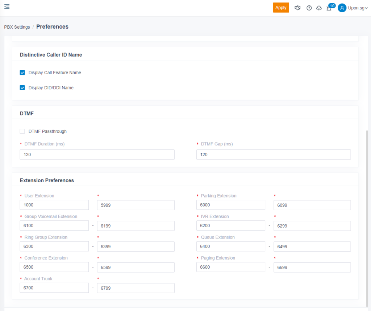
Task: Edit the DTMF Duration value 120
Action: click(x=97, y=154)
